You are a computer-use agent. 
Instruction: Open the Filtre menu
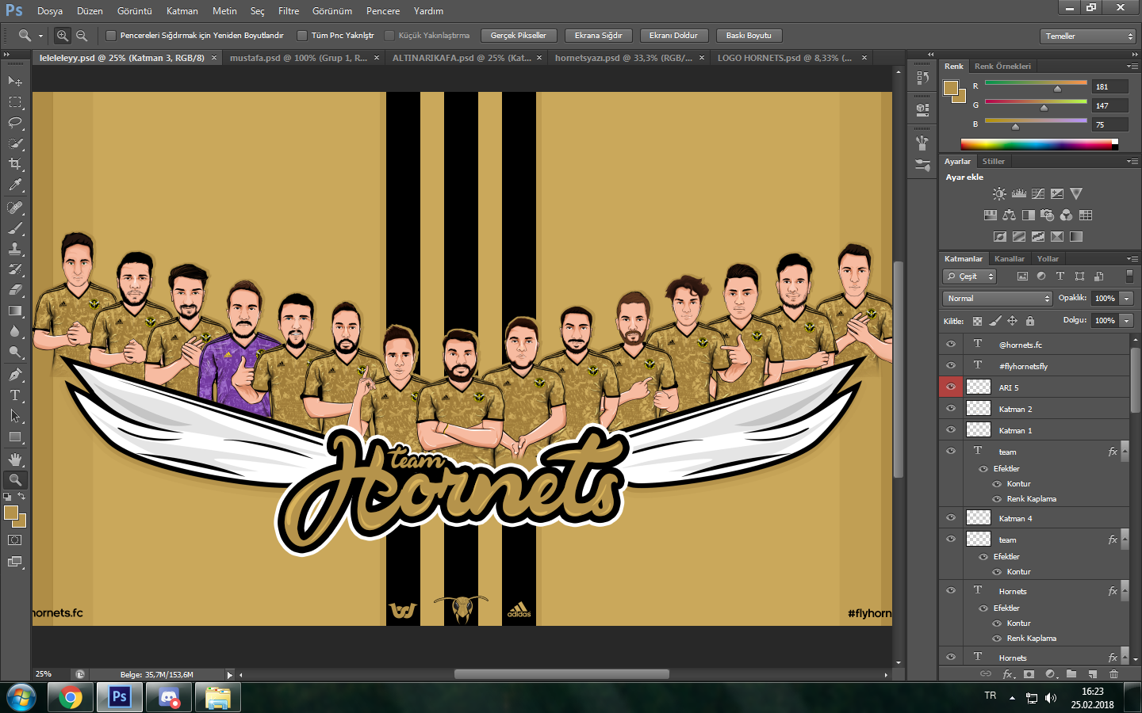tap(289, 11)
